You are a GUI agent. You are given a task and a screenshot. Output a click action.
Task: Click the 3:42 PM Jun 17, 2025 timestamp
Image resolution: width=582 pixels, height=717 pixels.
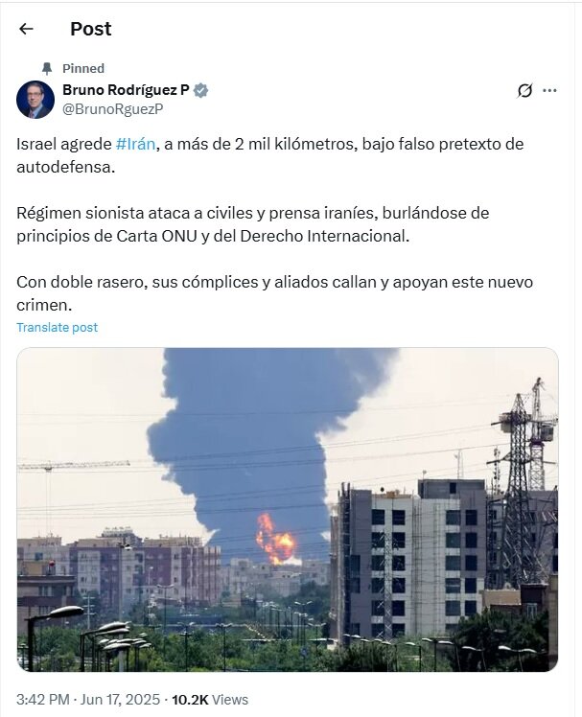[x=88, y=699]
